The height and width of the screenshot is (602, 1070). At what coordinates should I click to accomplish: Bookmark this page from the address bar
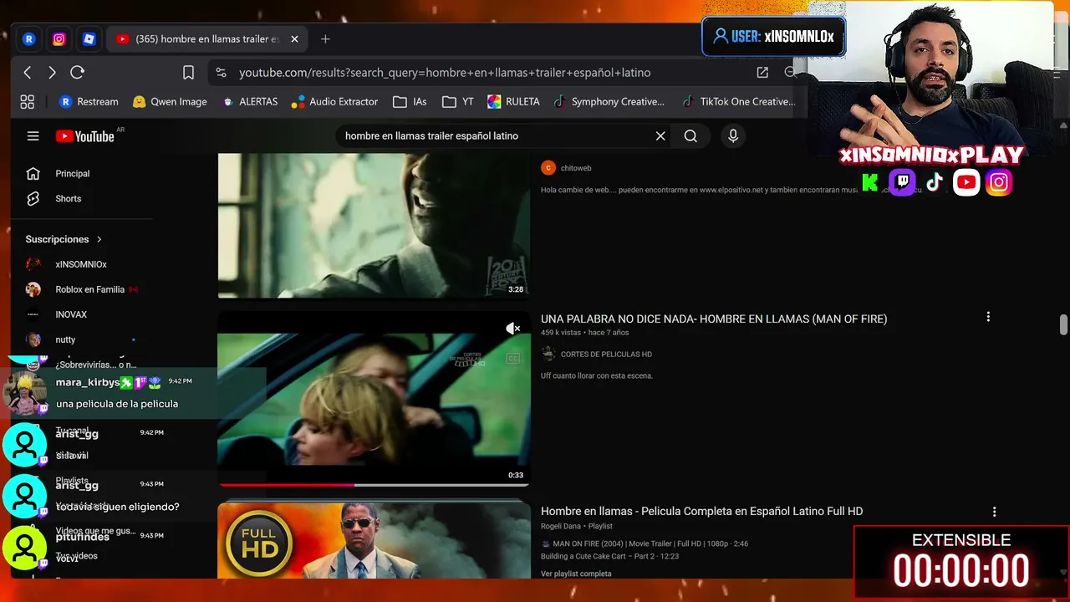tap(188, 73)
